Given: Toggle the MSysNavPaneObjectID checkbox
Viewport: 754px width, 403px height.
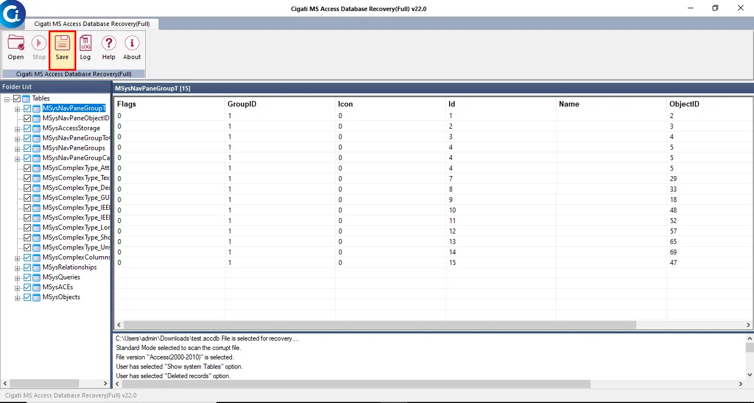Looking at the screenshot, I should coord(27,118).
